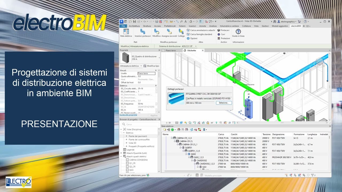Click the green refresh icon in Rete elettrica toolbar
The image size is (342, 192).
coord(172,130)
